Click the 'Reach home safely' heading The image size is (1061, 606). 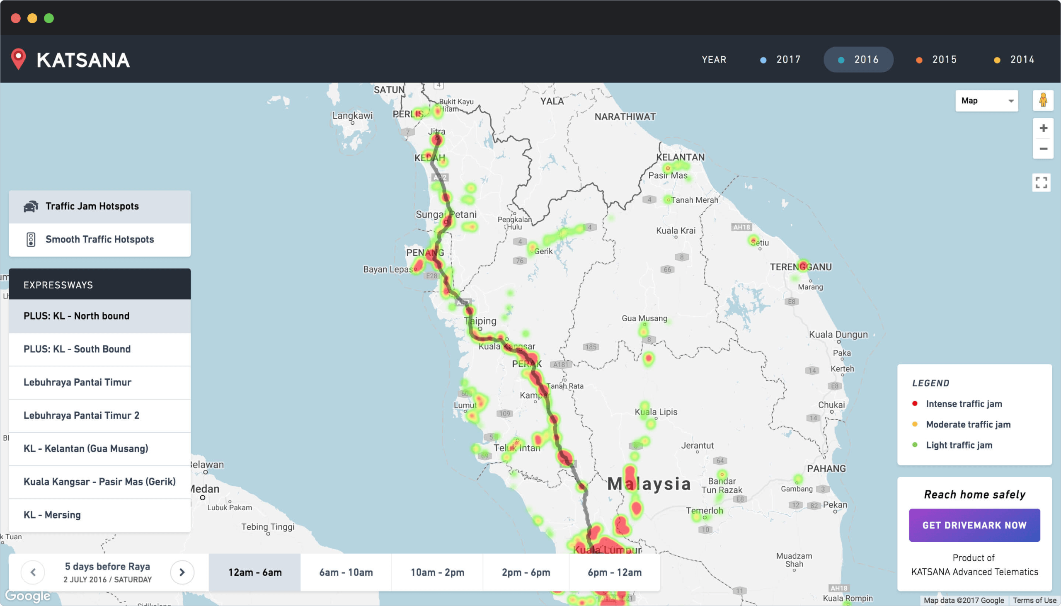pyautogui.click(x=974, y=494)
